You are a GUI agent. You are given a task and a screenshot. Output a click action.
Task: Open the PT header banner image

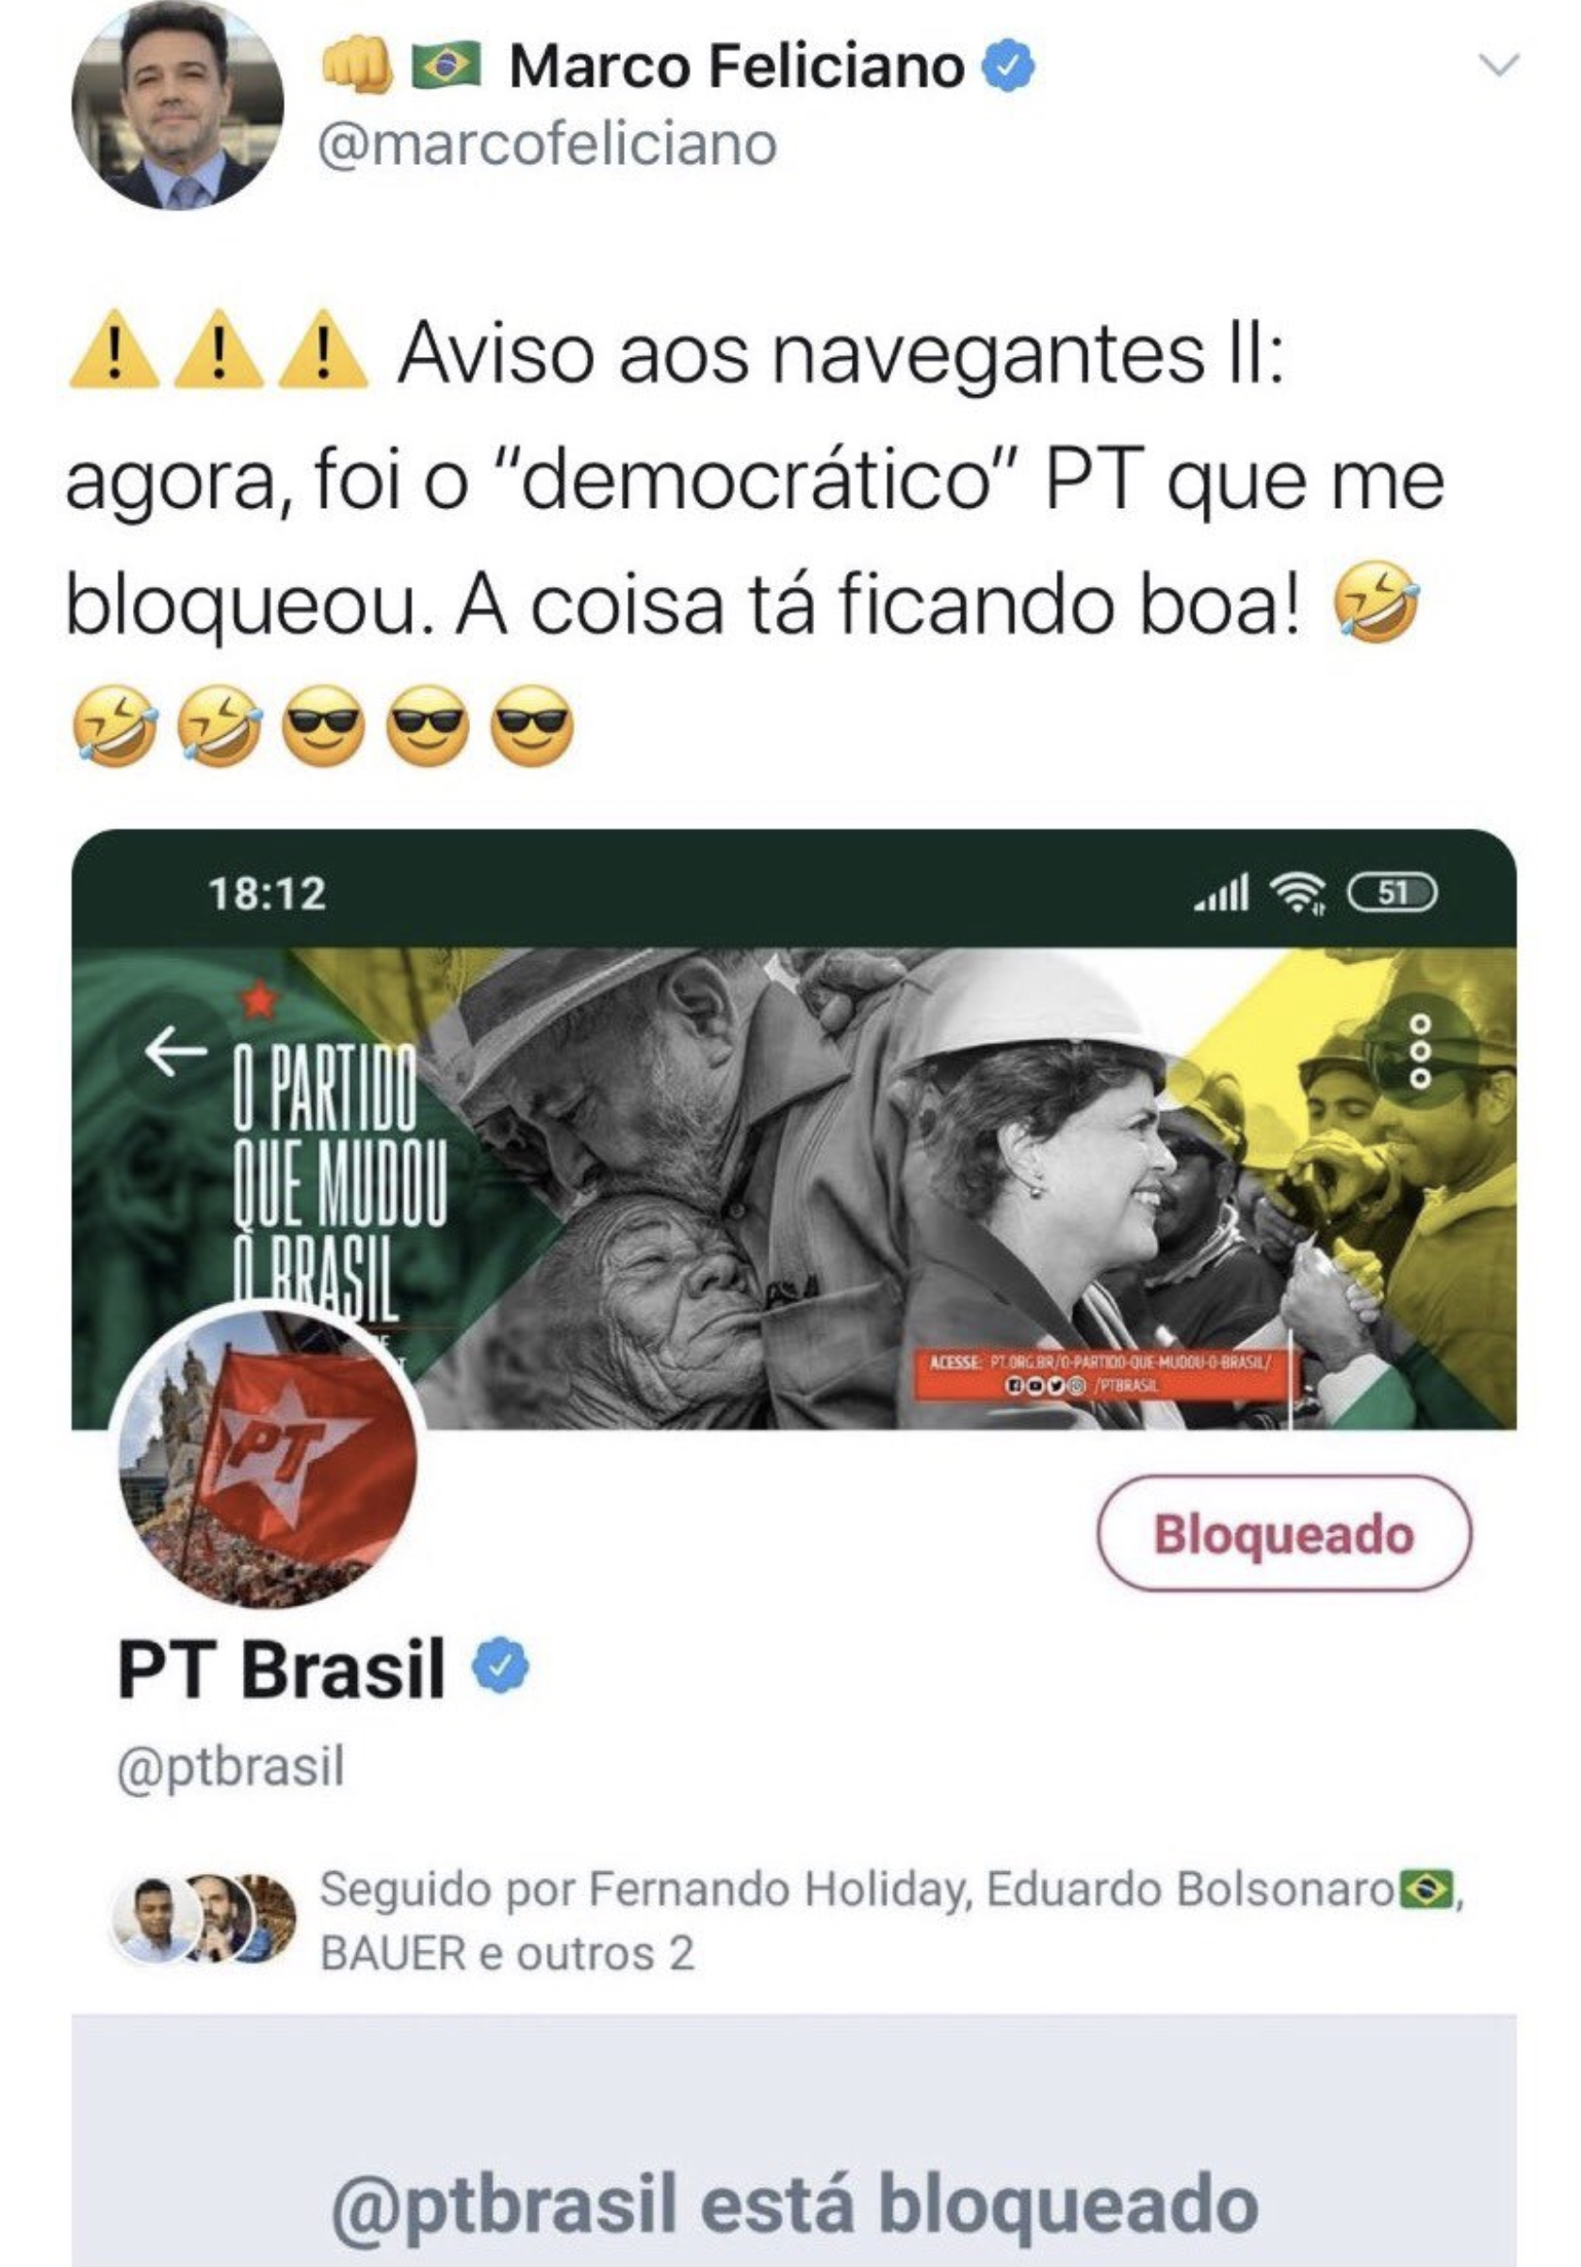click(794, 1188)
